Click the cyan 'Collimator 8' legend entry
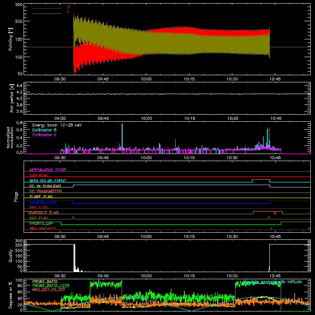Viewport: 315px width, 315px height. [x=44, y=130]
